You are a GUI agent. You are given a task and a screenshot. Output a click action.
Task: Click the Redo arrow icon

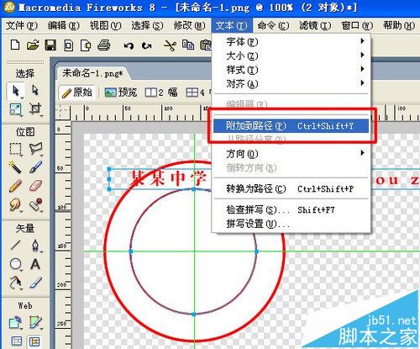click(147, 45)
